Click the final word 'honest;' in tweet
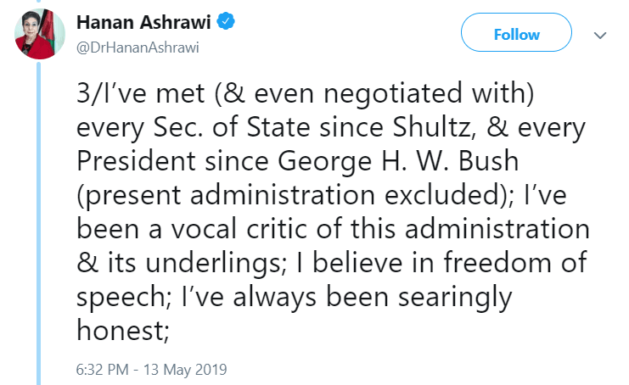 (123, 331)
